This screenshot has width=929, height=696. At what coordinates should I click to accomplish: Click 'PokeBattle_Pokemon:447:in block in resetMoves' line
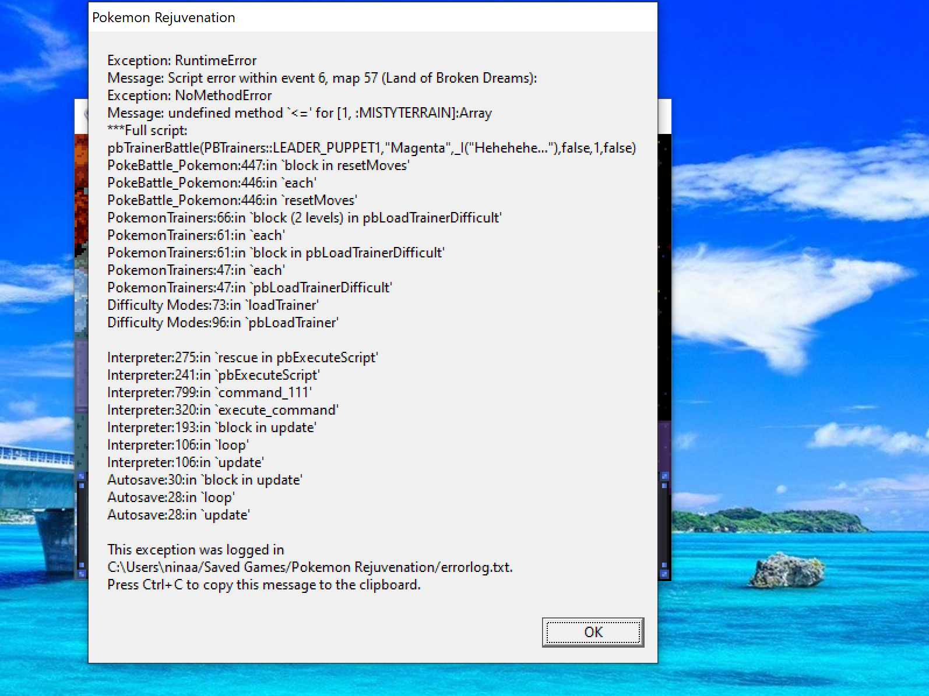[x=259, y=165]
